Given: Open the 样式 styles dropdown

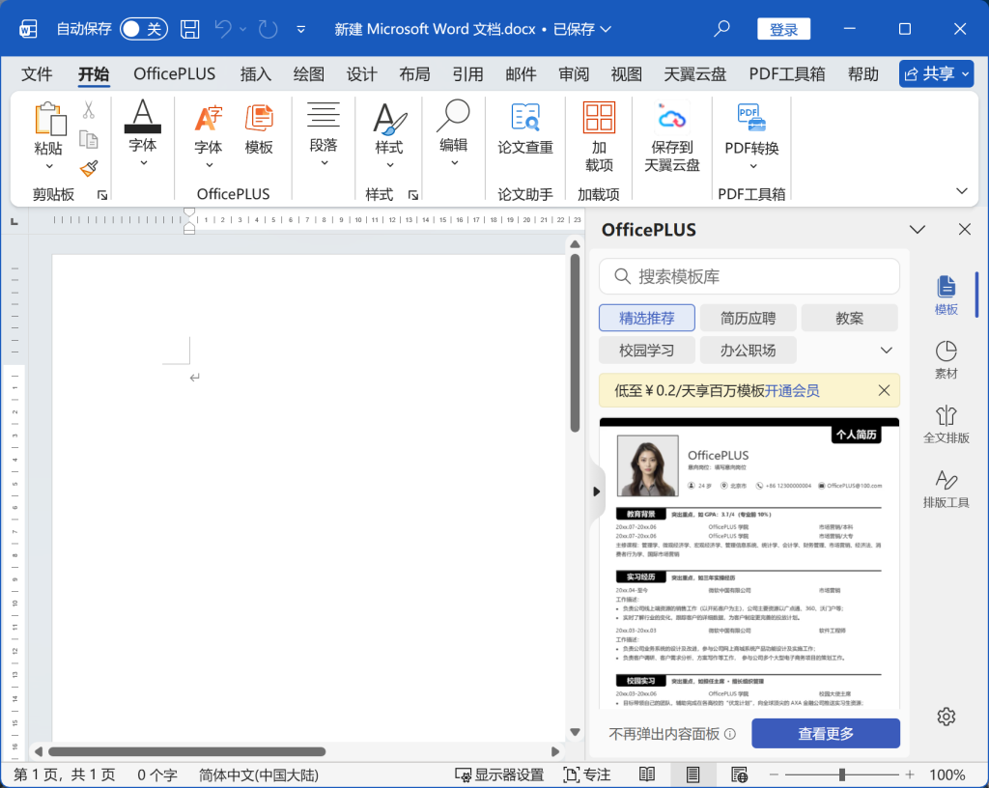Looking at the screenshot, I should [389, 135].
